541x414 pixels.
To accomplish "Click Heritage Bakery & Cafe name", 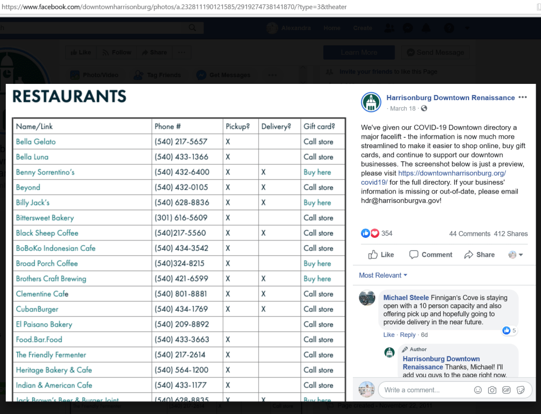I will (54, 370).
